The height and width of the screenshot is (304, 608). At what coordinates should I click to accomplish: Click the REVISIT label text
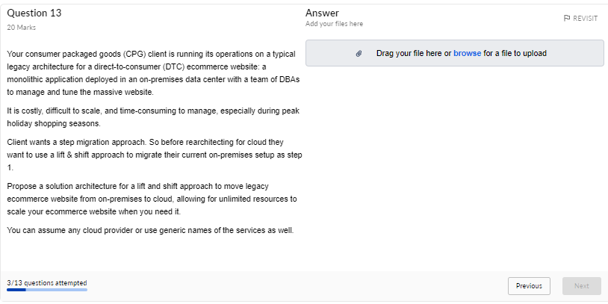point(586,18)
